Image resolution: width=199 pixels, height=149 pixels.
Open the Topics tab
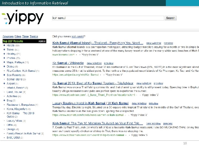pyautogui.click(x=34, y=36)
